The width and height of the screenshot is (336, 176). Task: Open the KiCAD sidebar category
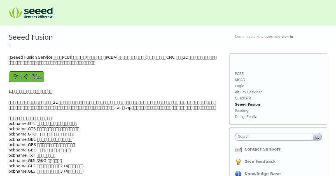(x=240, y=80)
